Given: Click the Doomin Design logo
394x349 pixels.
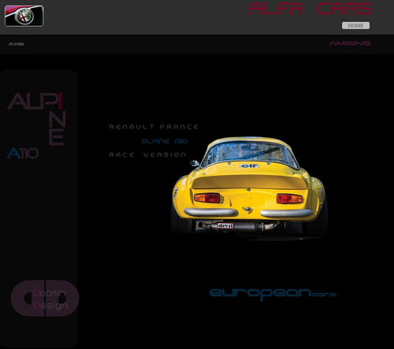Looking at the screenshot, I should point(45,298).
